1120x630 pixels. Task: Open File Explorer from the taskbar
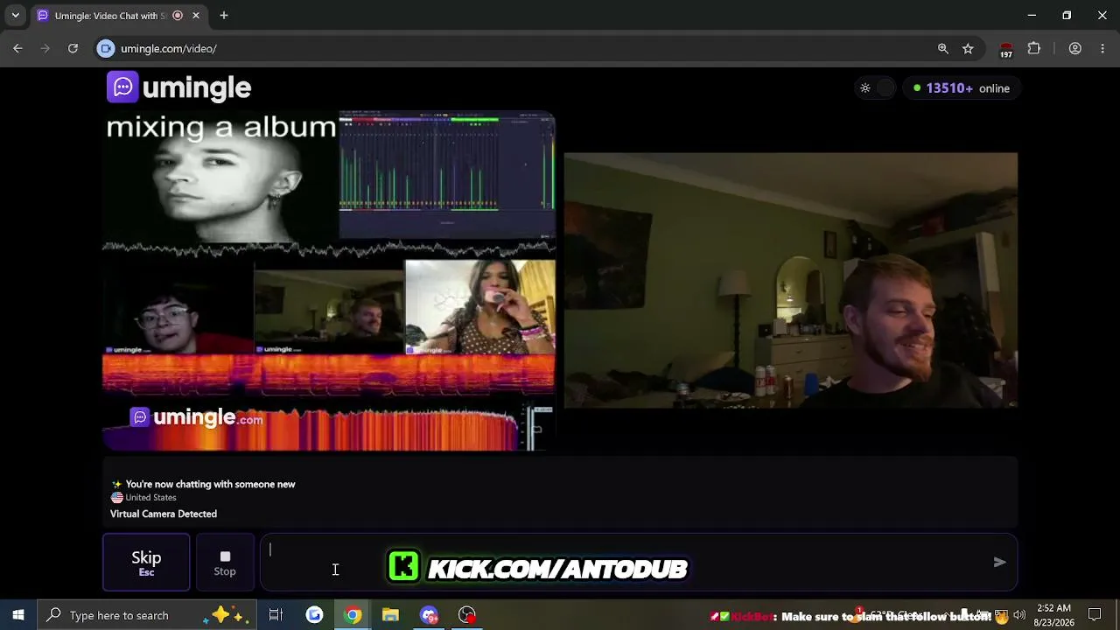click(390, 615)
